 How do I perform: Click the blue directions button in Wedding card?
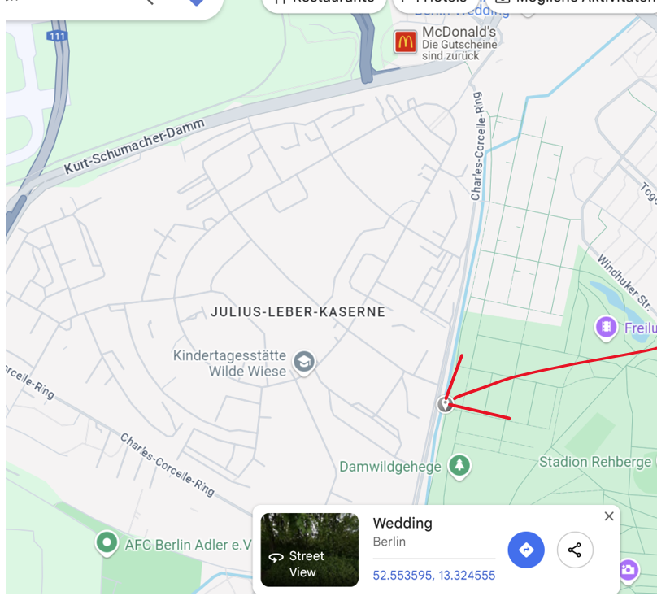(526, 550)
